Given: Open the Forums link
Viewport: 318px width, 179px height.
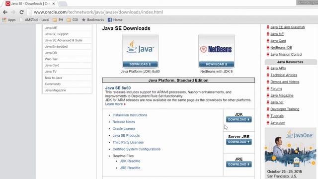Looking at the screenshot, I should click(276, 89).
